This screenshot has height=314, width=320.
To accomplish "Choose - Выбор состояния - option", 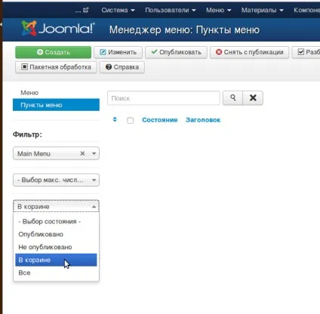I will (56, 221).
